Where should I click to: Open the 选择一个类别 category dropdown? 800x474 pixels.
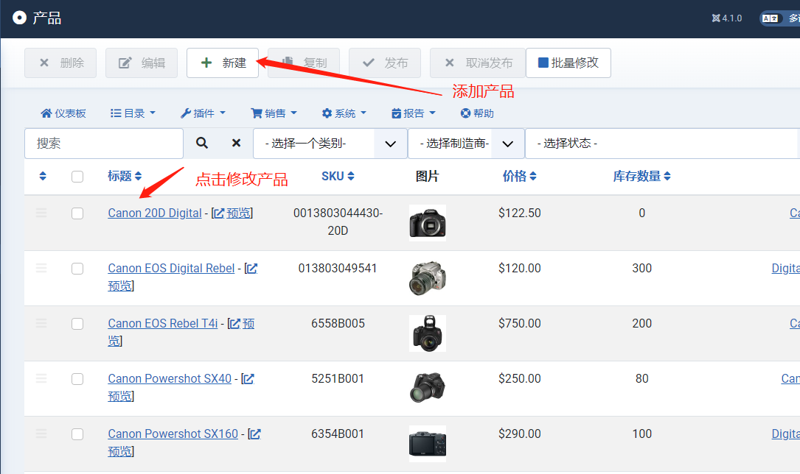pos(330,144)
